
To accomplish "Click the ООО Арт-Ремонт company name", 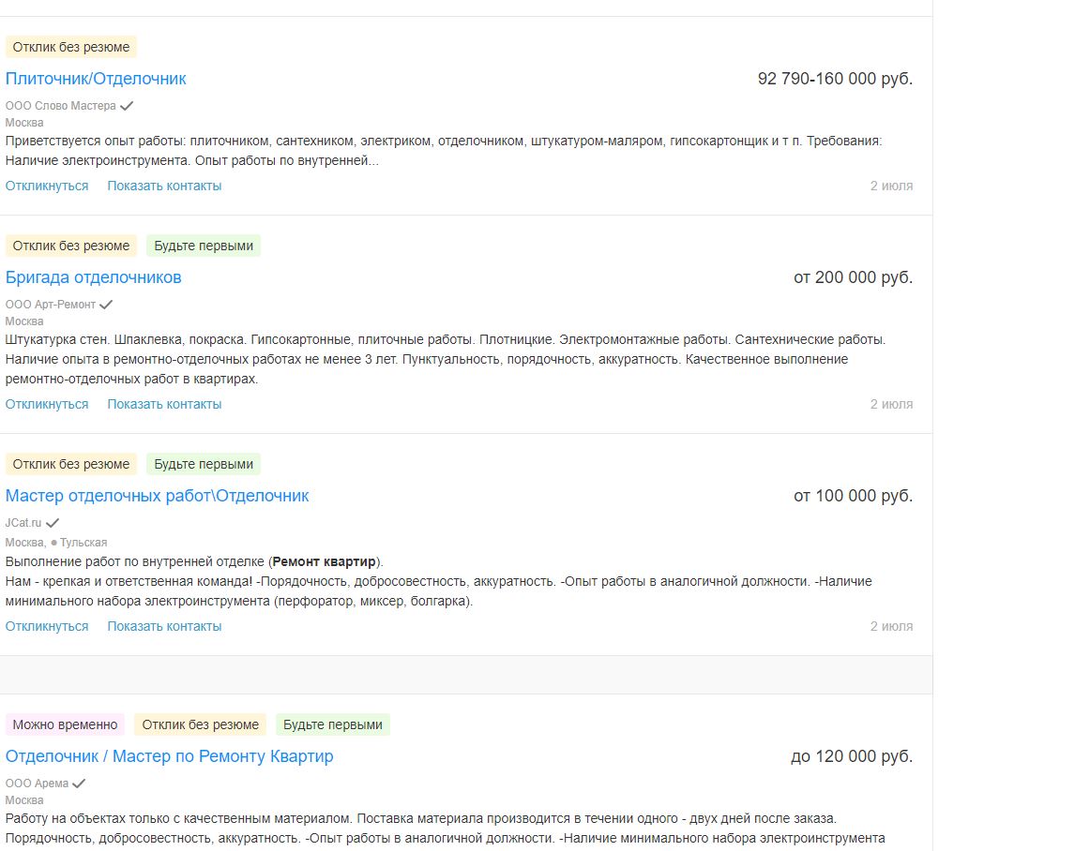I will (51, 305).
